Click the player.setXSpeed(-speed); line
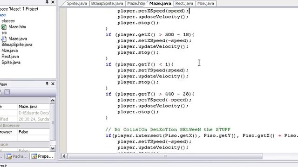Viewport: 298px width, 167px height. (154, 40)
